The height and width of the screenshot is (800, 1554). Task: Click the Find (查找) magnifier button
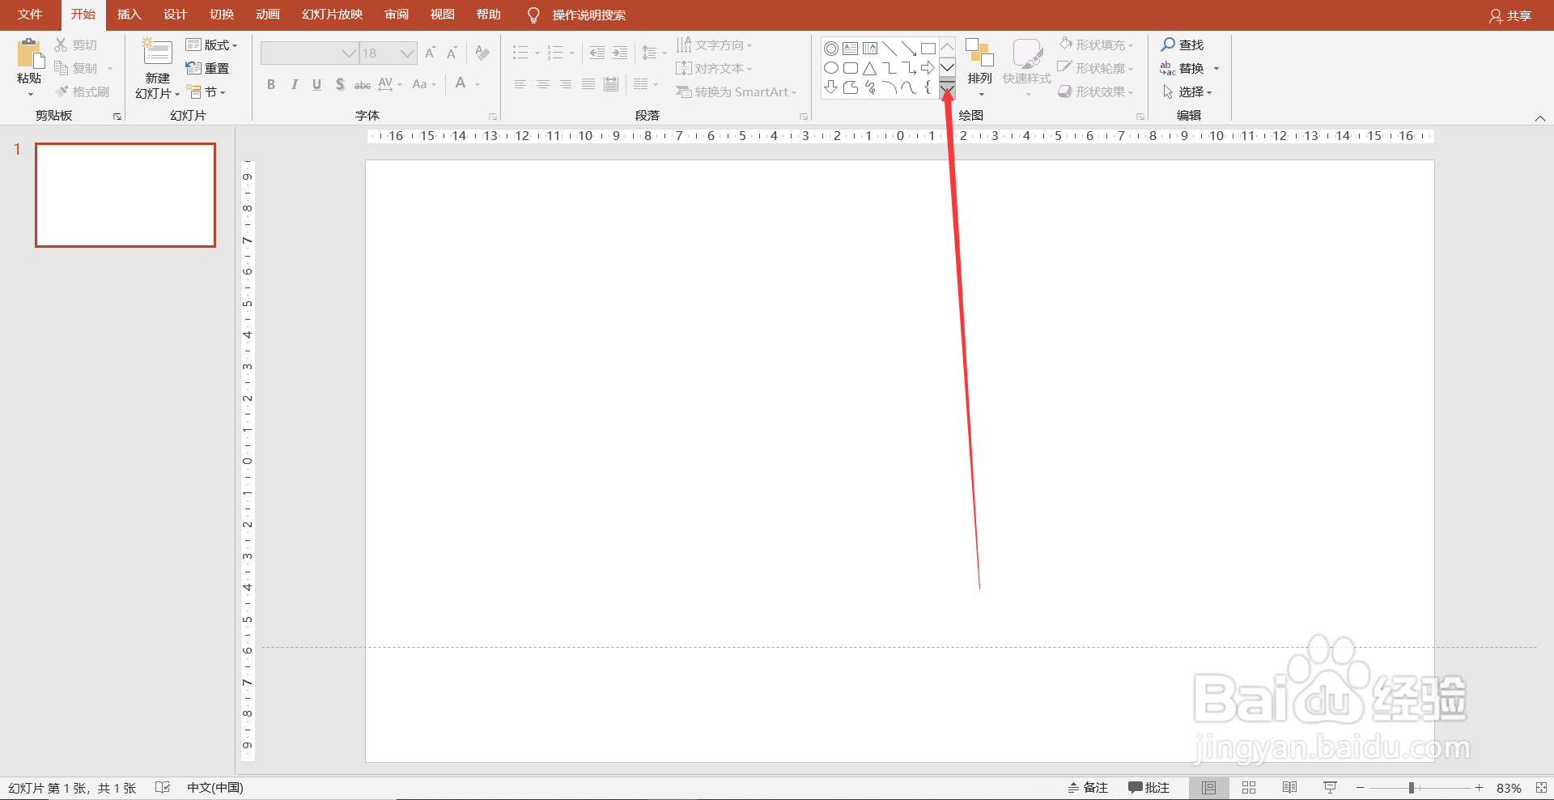(1182, 45)
